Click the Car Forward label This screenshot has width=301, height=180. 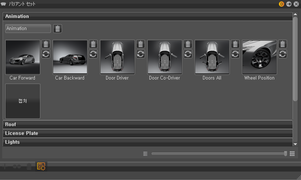(x=22, y=78)
